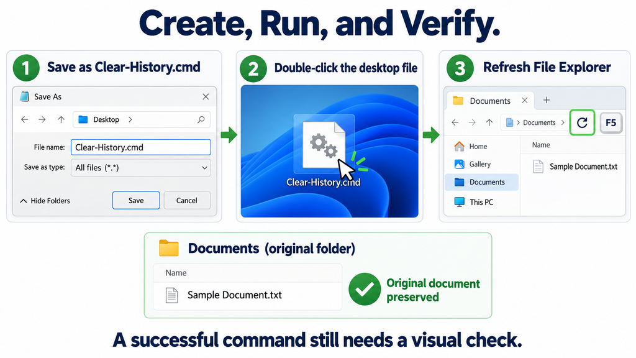Go back in the Save As dialog

tap(25, 119)
